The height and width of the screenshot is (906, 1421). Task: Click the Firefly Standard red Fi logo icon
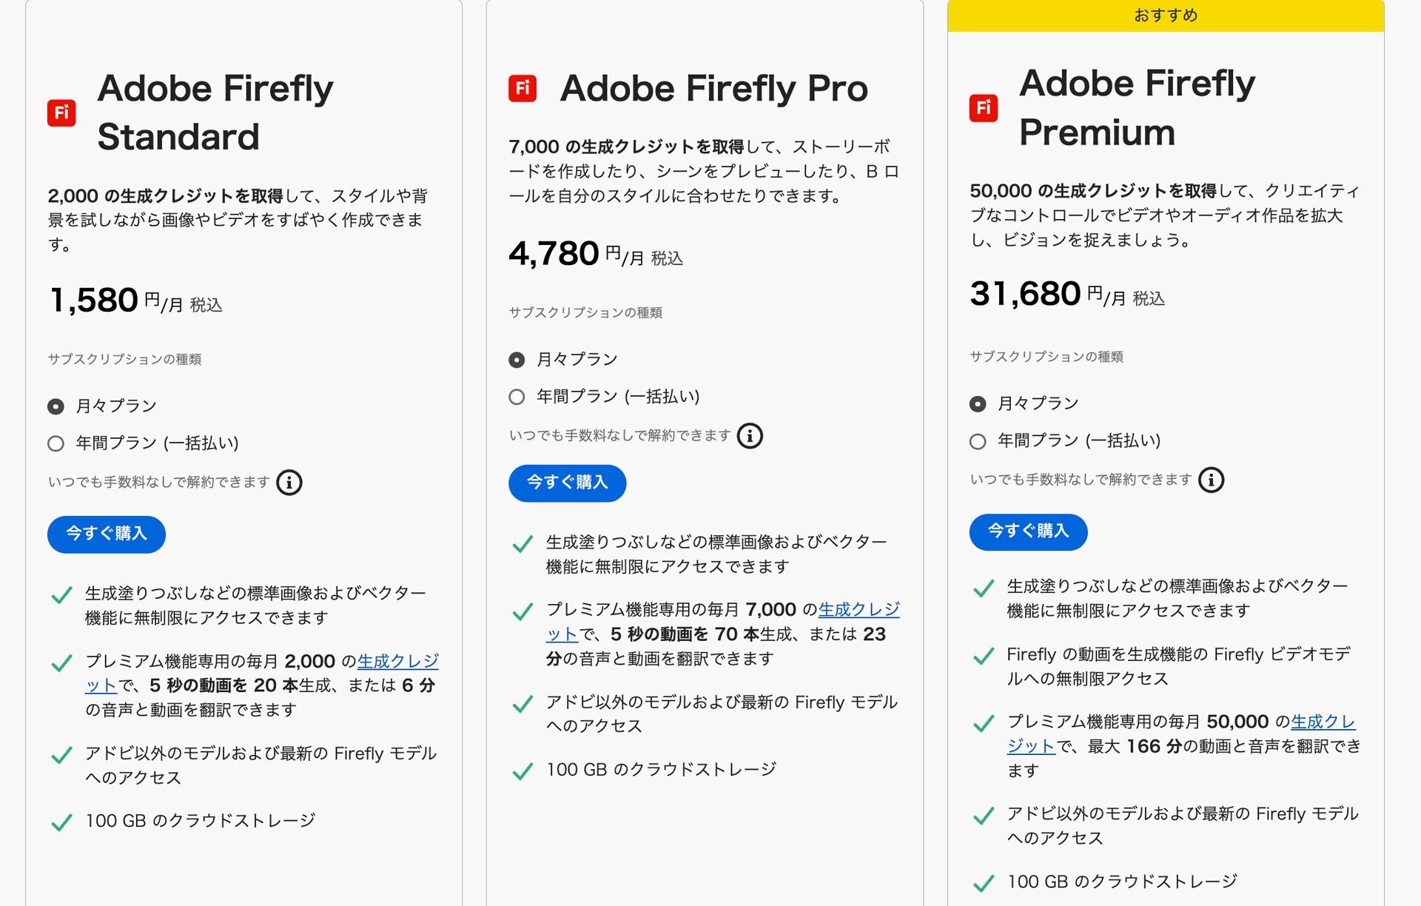point(61,113)
